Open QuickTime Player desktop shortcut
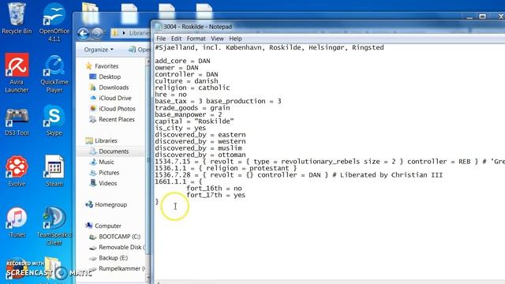The height and width of the screenshot is (284, 505). [x=54, y=74]
